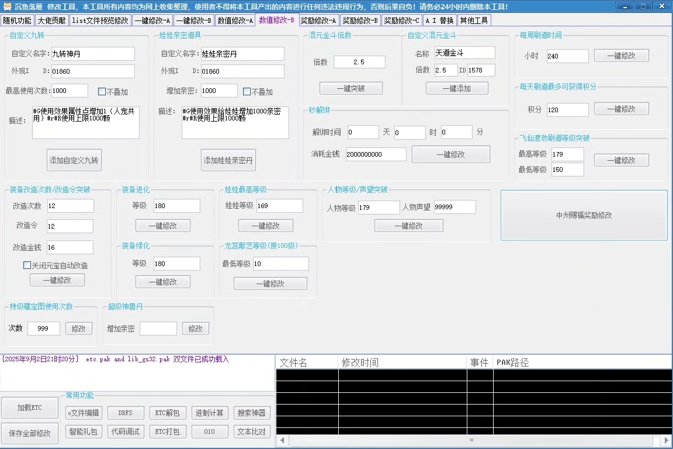Click 一键突破 button

tap(351, 88)
